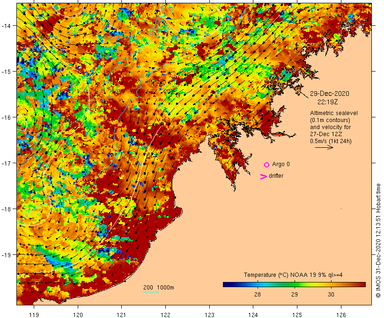Click latitude axis label -17
384x318 pixels.
[6, 163]
